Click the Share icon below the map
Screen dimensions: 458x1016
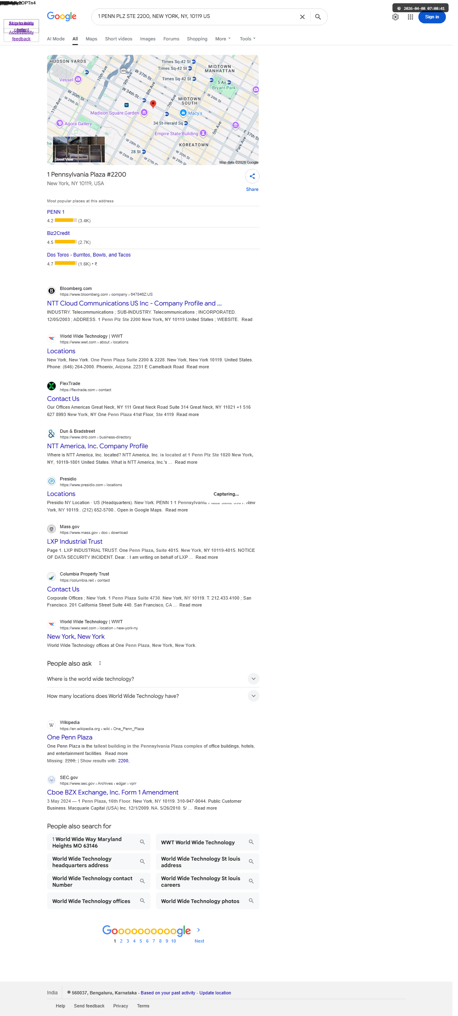point(252,176)
